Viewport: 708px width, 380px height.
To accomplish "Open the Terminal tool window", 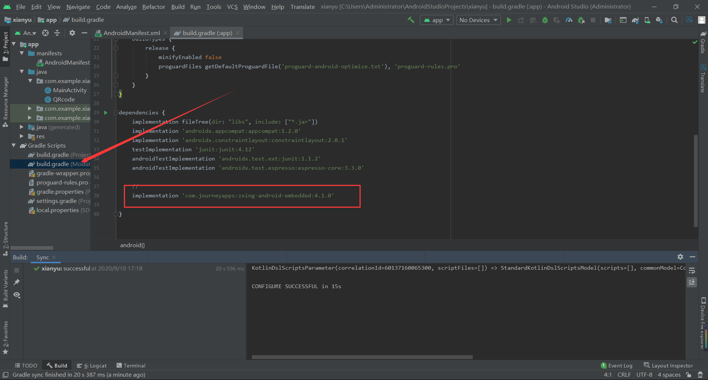I will (x=131, y=366).
